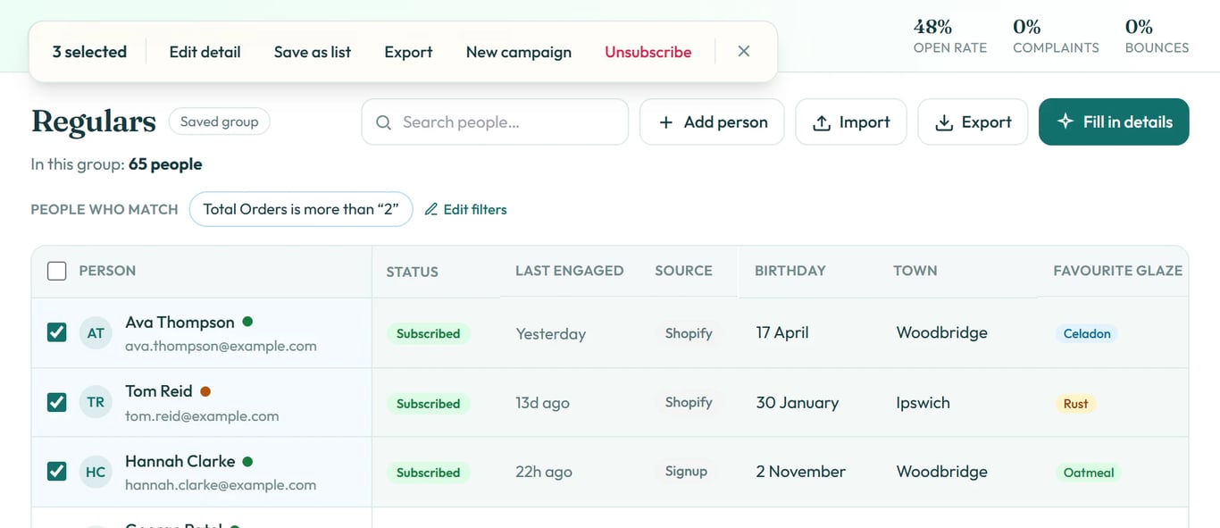
Task: Click the Fill in details button
Action: click(x=1114, y=122)
